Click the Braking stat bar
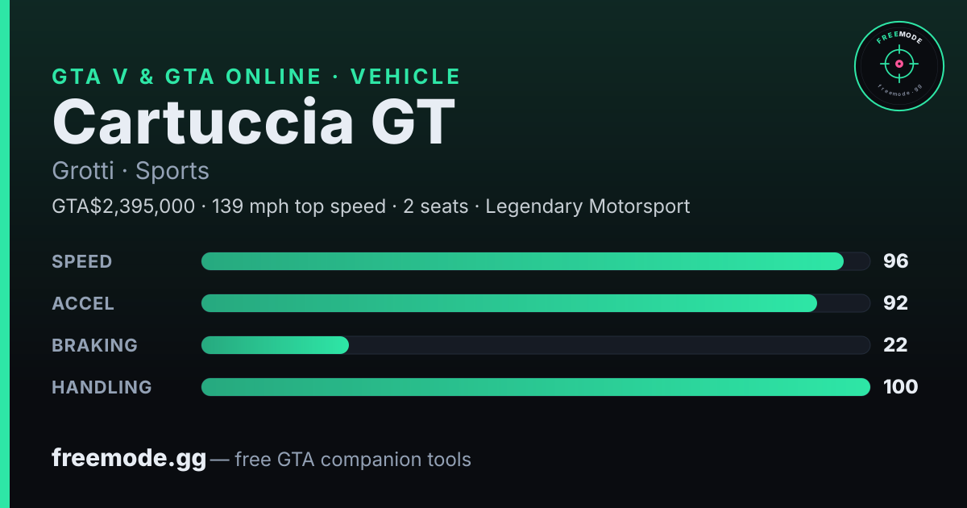Viewport: 967px width, 508px height. pyautogui.click(x=536, y=345)
